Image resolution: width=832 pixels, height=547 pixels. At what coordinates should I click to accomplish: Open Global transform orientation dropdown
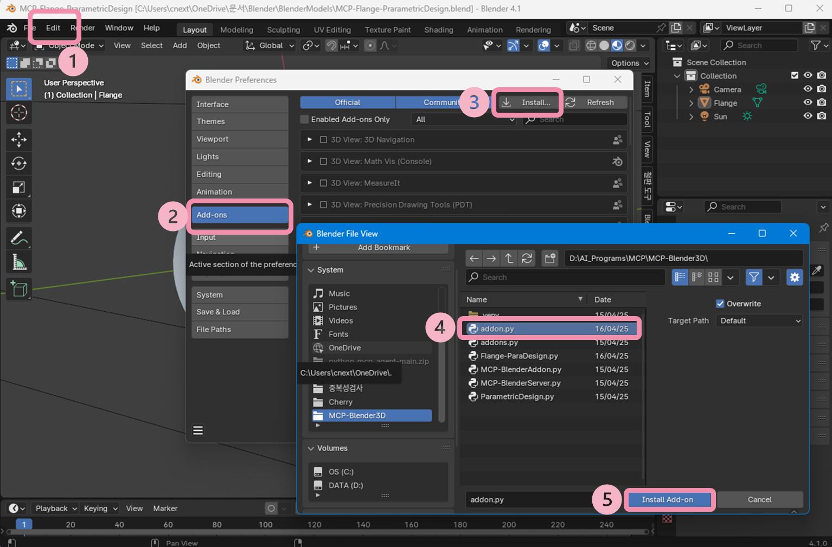click(x=270, y=46)
